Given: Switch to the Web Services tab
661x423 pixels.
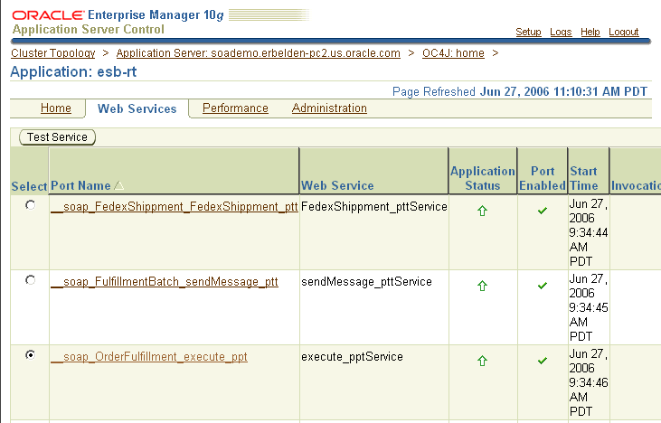Looking at the screenshot, I should (137, 108).
